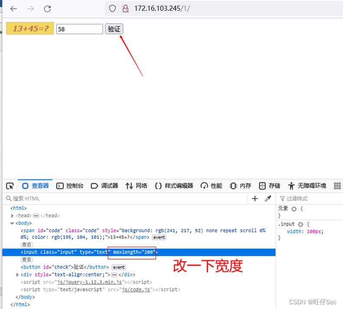Viewport: 343px width, 309px height.
Task: Switch to the 查看器 inspector tab
Action: [35, 186]
